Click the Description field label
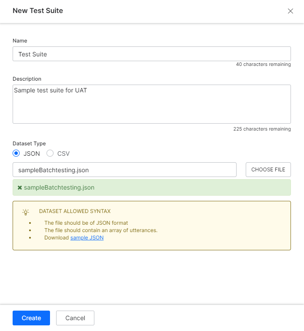This screenshot has width=304, height=331. [27, 79]
